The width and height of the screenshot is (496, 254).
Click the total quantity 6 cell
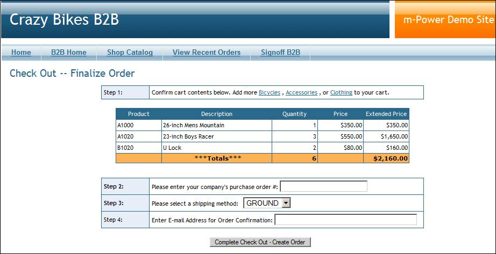295,158
